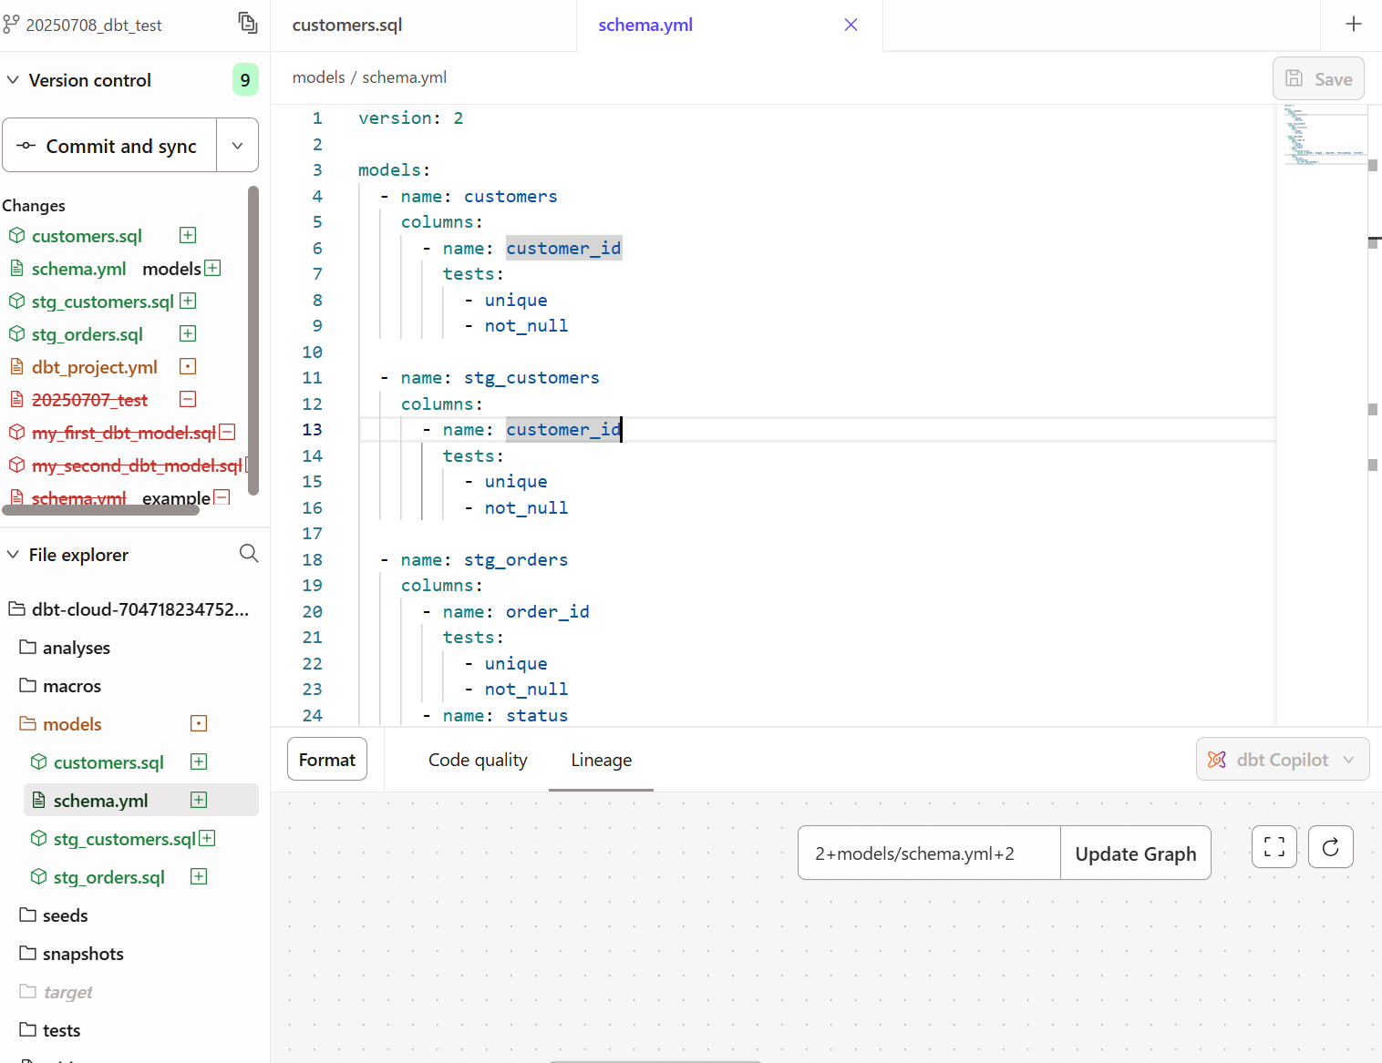1382x1063 pixels.
Task: Select dbt_project.yml in Changes list
Action: pos(94,367)
